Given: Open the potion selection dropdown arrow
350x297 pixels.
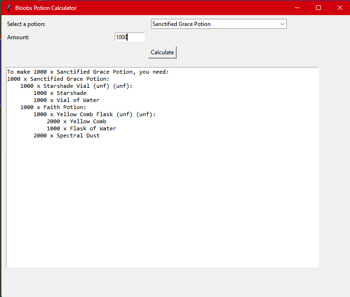Looking at the screenshot, I should tap(282, 24).
